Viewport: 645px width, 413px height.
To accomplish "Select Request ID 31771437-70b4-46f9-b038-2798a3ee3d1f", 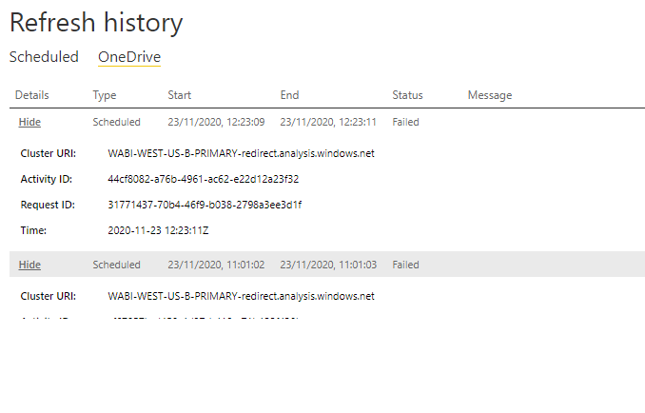I will click(x=205, y=205).
